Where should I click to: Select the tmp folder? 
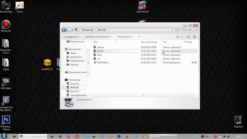pyautogui.click(x=99, y=55)
